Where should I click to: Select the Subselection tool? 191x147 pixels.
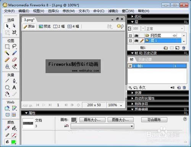coord(14,26)
